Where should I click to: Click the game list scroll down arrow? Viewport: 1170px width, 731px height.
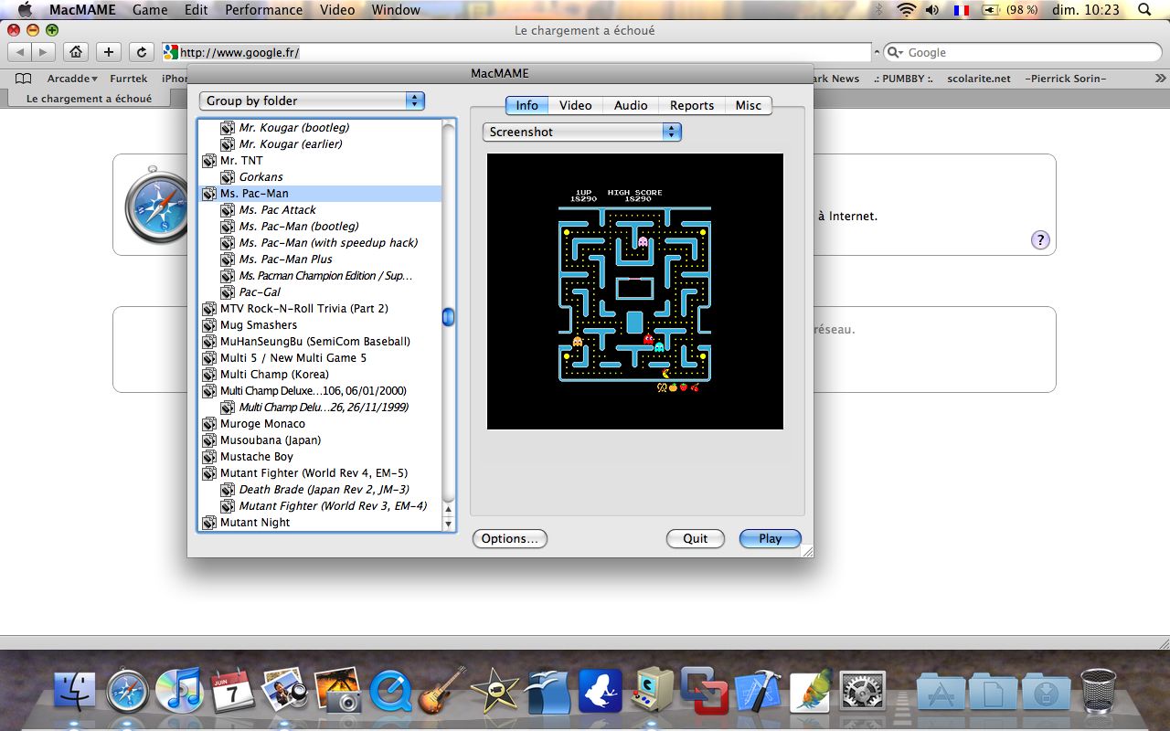[x=448, y=524]
